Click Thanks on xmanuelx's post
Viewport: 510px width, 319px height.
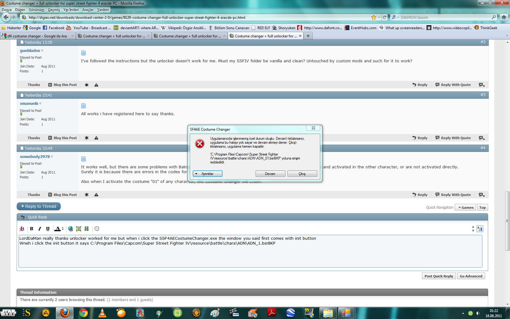(x=34, y=138)
